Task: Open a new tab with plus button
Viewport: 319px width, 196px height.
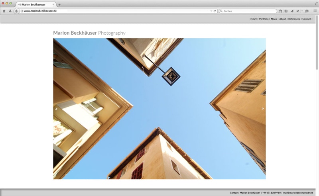Action: 59,4
